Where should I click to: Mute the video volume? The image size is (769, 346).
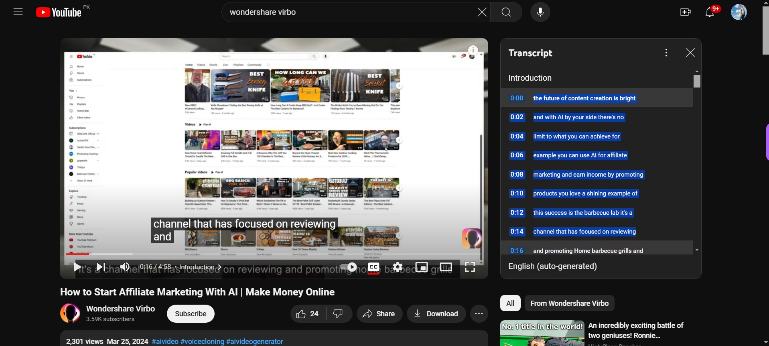click(125, 267)
